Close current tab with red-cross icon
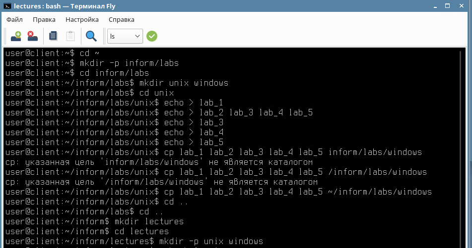472x248 pixels. (33, 36)
